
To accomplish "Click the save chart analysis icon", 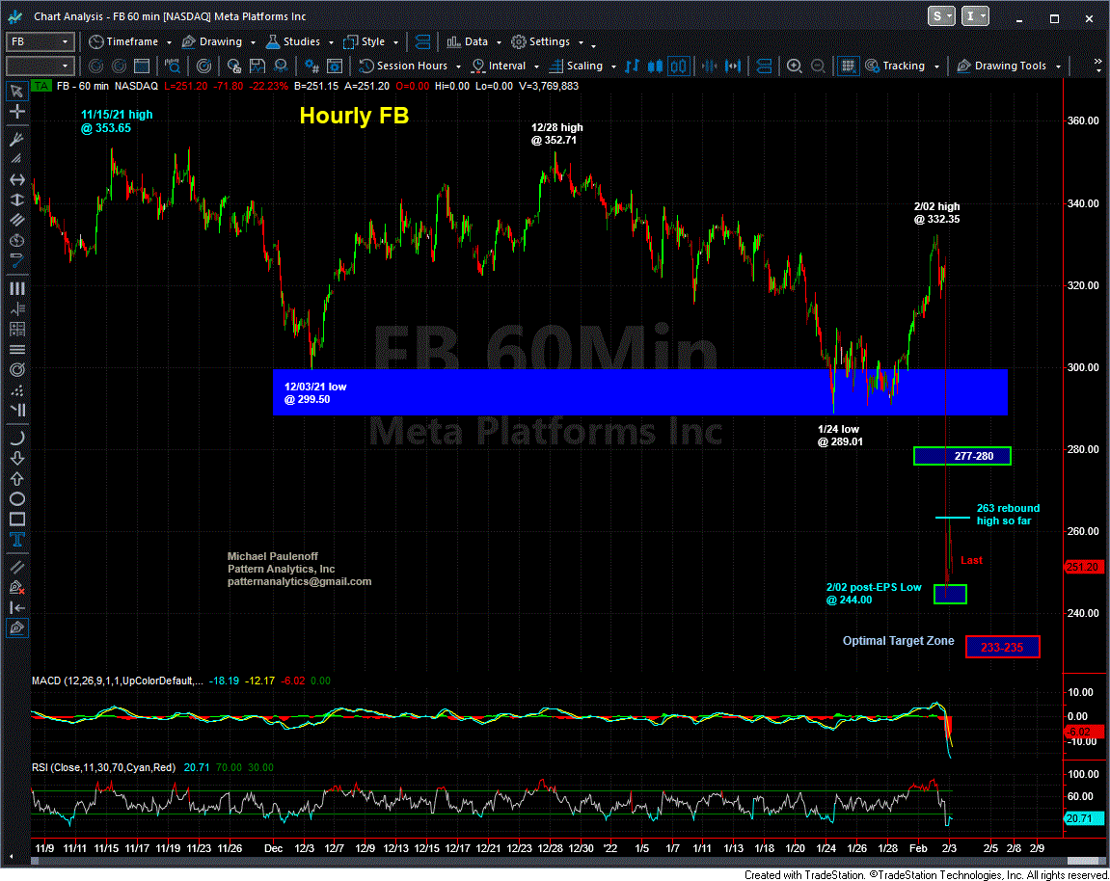I will point(257,66).
